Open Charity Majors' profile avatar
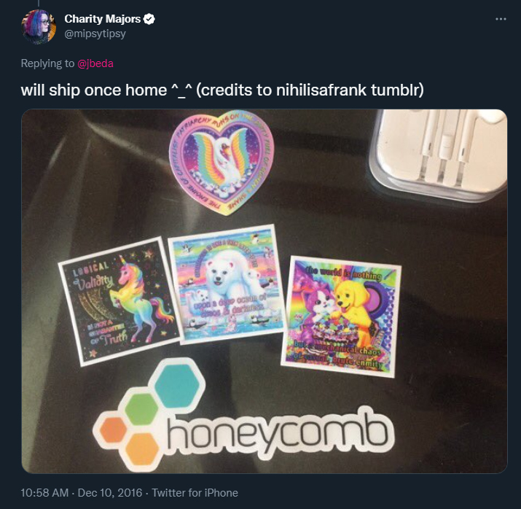521x509 pixels. tap(38, 26)
